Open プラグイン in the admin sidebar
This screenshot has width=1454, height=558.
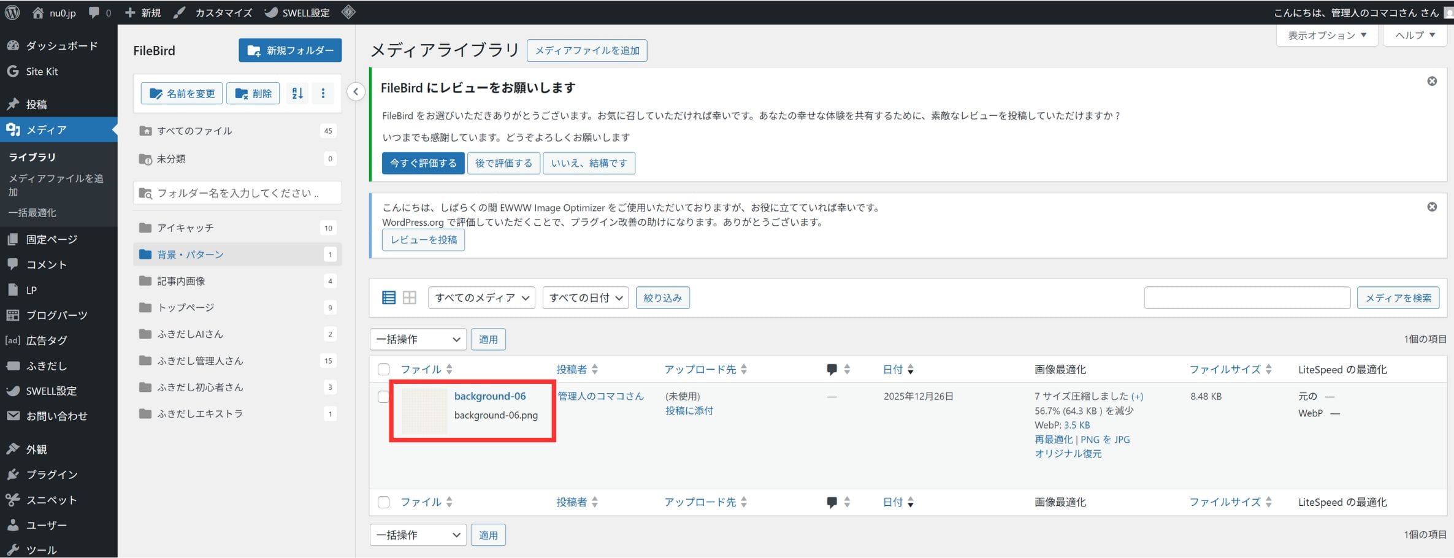coord(52,475)
